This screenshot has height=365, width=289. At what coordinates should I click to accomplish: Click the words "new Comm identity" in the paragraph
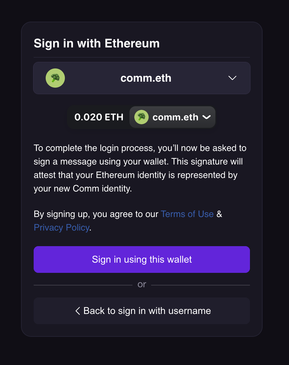(102, 189)
